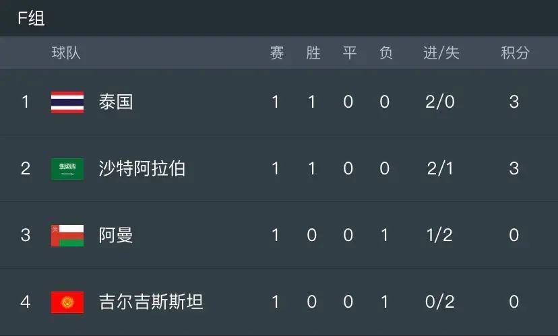Click rank number 3 for Oman

(26, 235)
